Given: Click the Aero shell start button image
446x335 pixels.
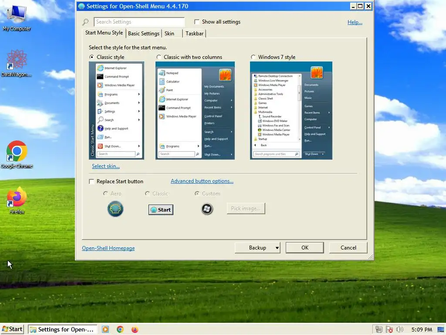Looking at the screenshot, I should 115,209.
